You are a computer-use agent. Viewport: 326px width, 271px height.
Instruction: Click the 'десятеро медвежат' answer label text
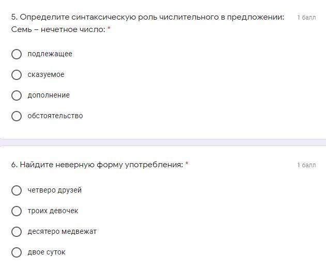tap(62, 232)
